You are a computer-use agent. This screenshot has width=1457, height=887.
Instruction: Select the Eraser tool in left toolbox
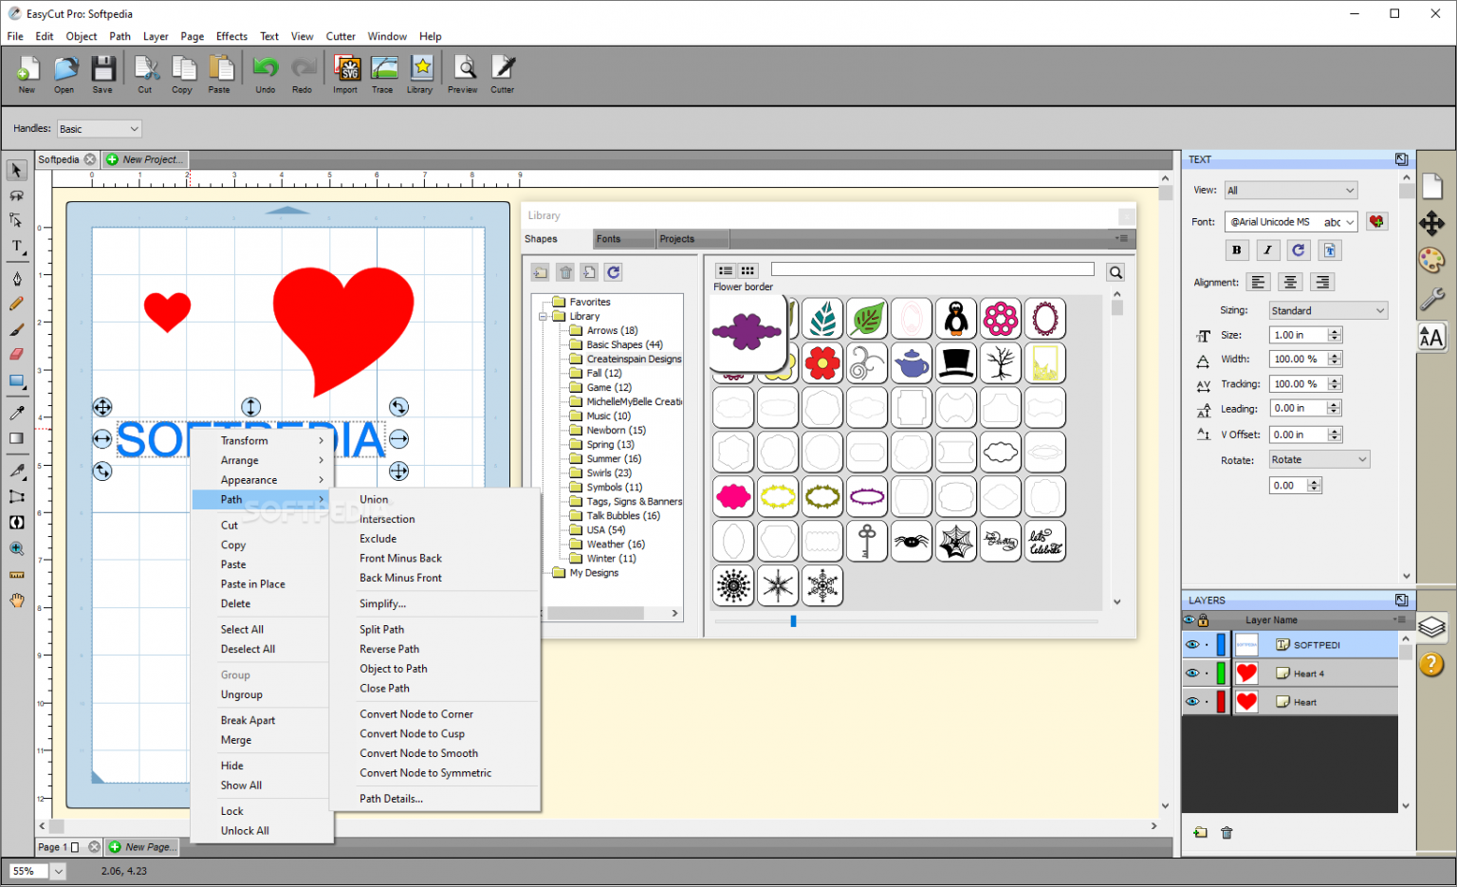[x=16, y=354]
